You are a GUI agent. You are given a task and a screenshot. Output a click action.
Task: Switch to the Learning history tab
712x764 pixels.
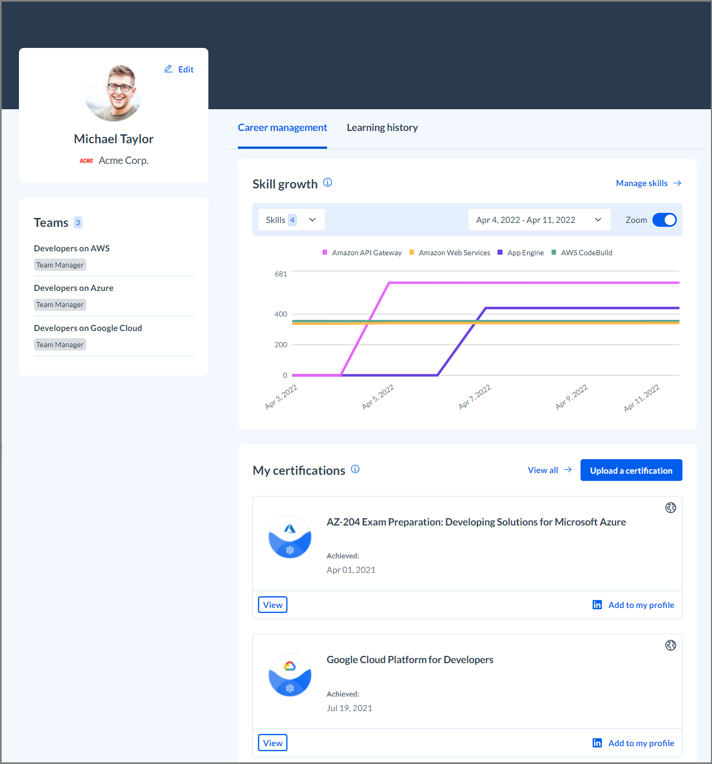(x=382, y=128)
